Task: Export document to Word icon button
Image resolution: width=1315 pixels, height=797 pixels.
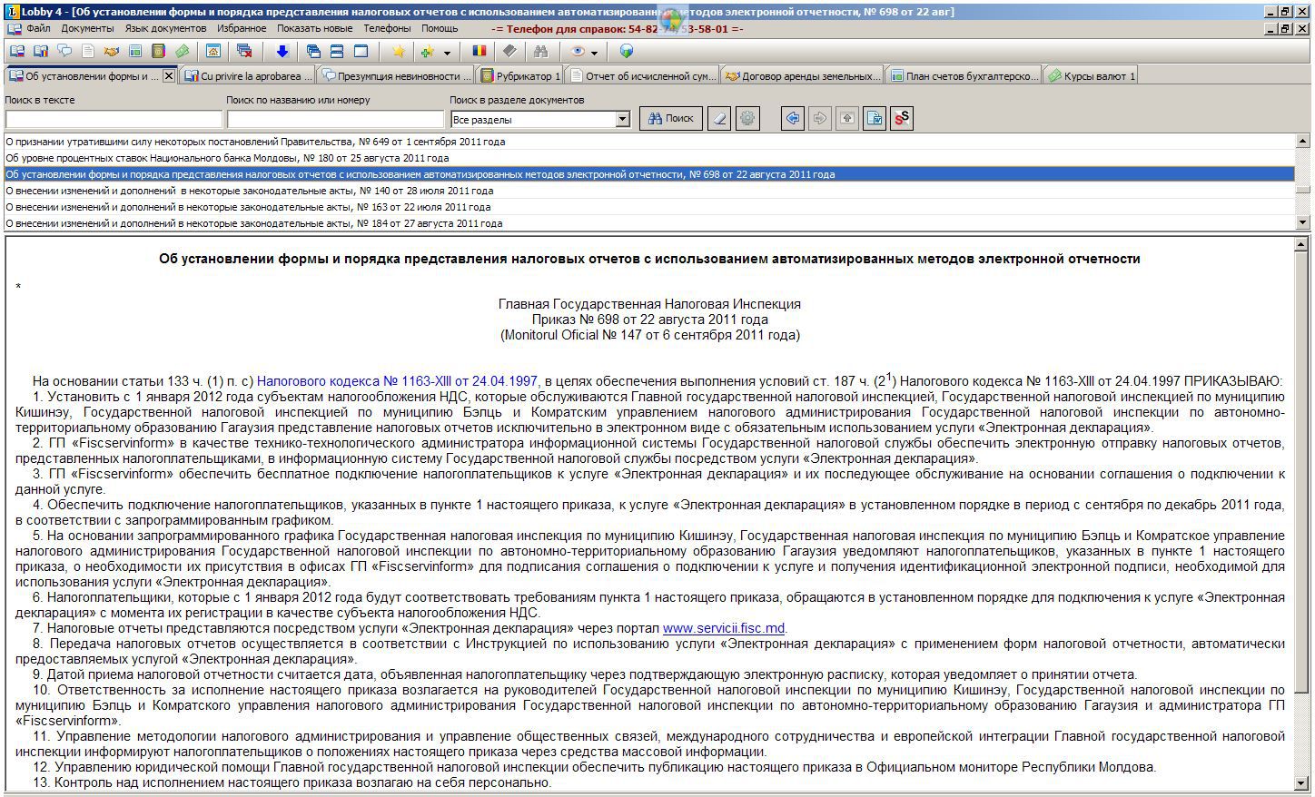Action: 875,118
